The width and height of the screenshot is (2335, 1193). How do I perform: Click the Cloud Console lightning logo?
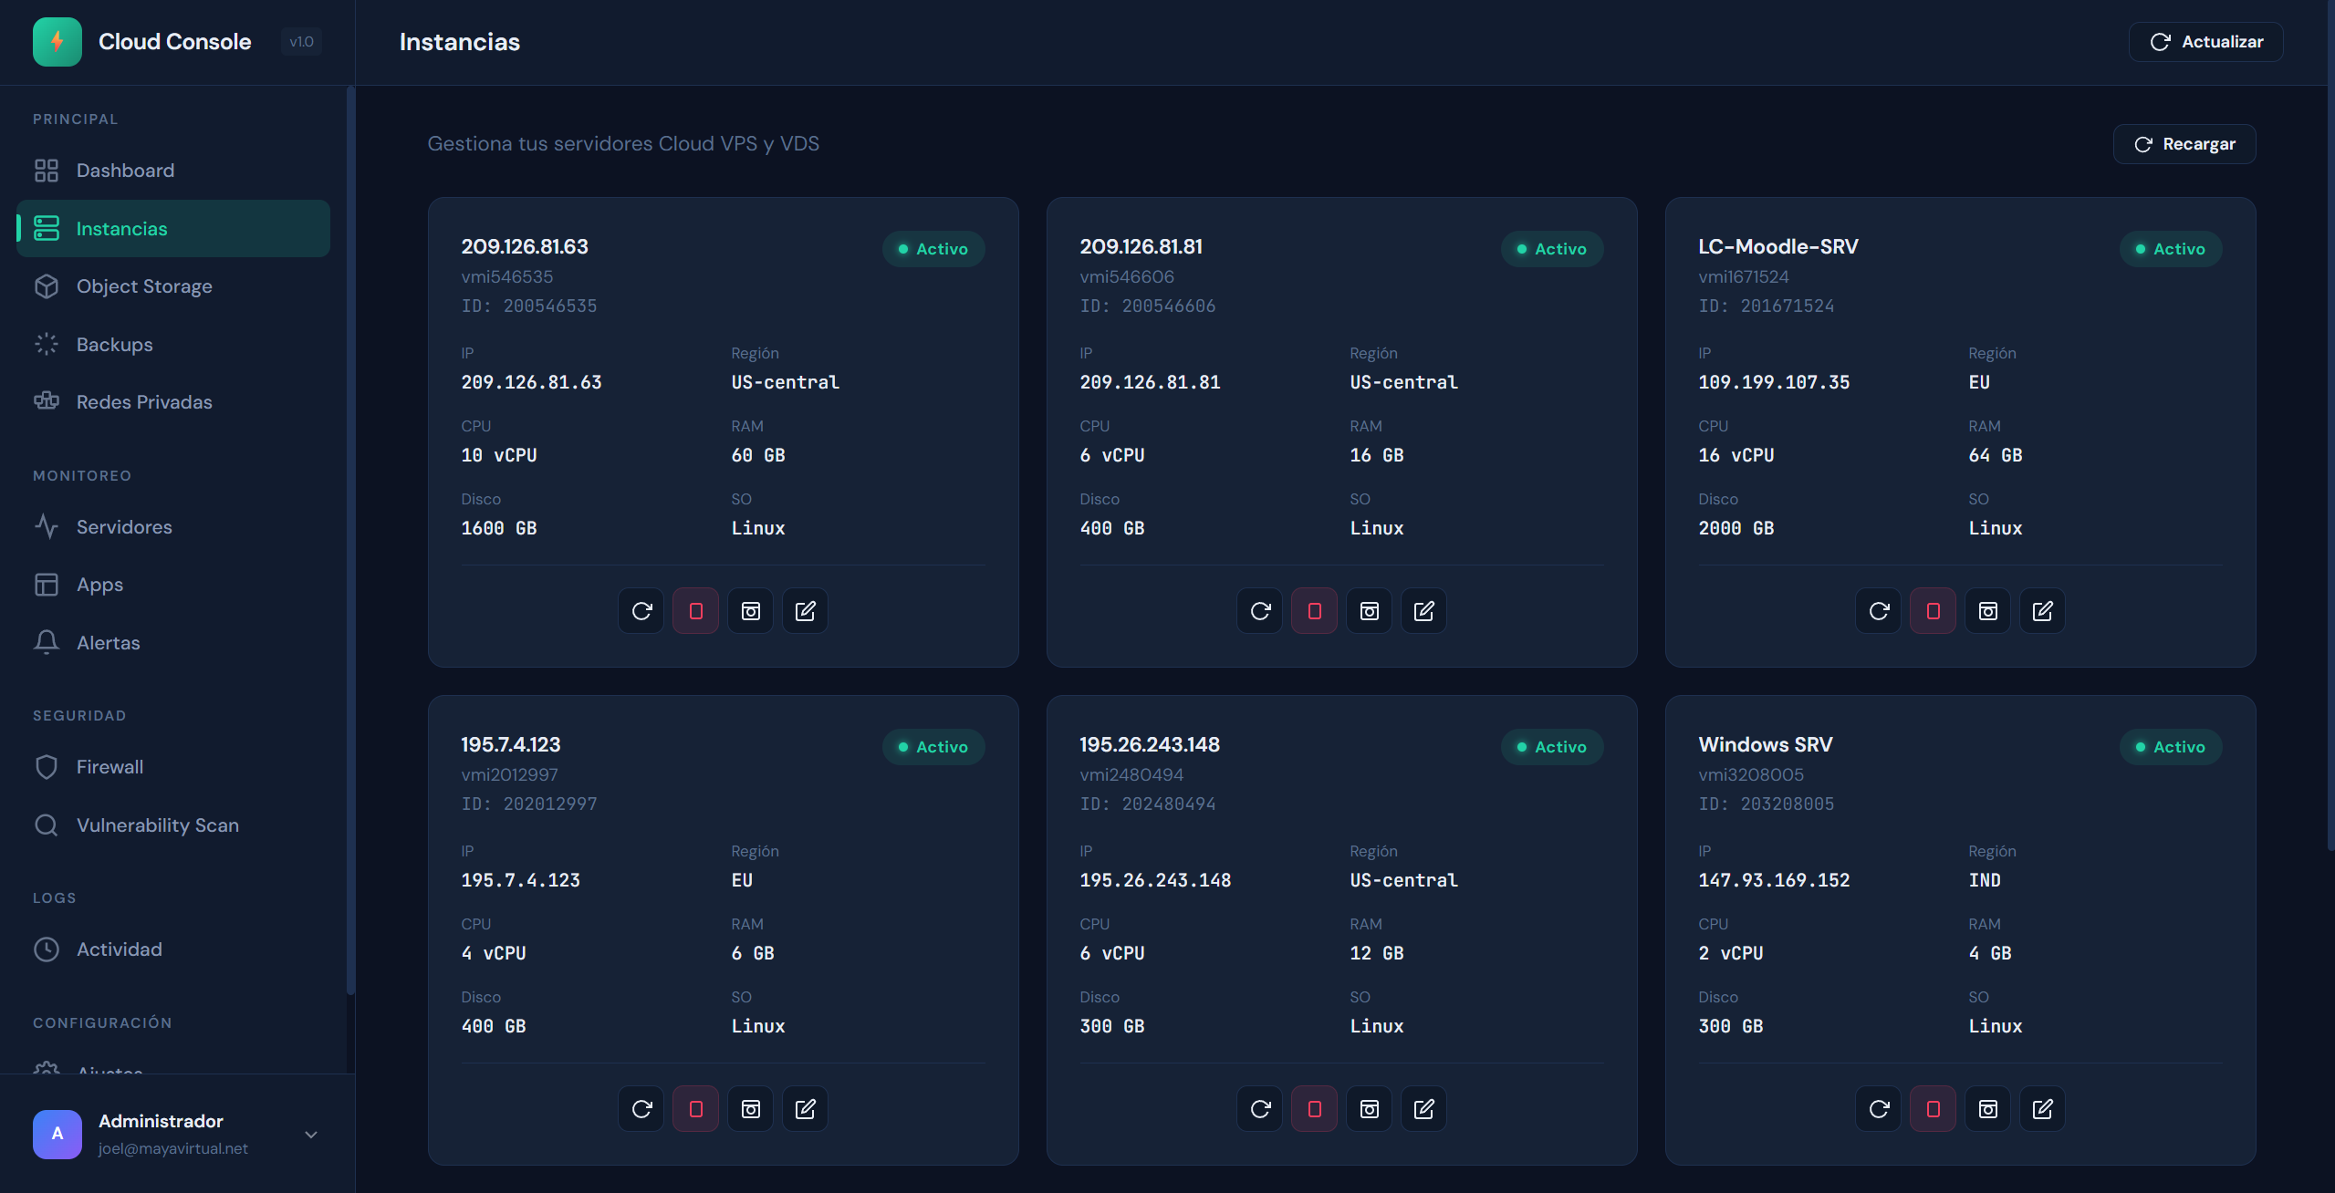(57, 42)
